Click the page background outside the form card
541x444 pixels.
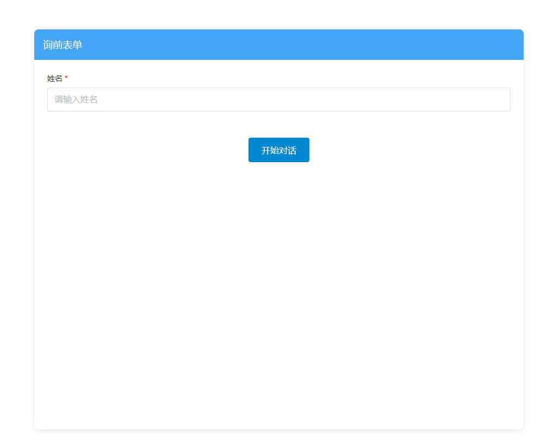click(x=16, y=218)
